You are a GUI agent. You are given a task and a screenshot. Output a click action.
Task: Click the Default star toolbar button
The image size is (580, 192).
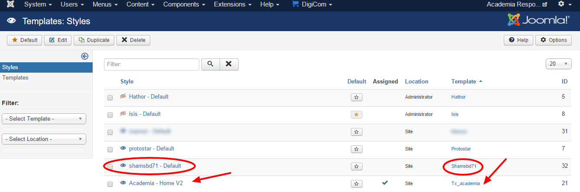[25, 40]
